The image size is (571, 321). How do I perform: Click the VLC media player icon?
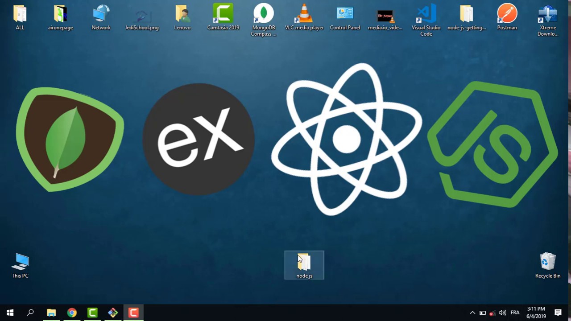click(x=304, y=18)
